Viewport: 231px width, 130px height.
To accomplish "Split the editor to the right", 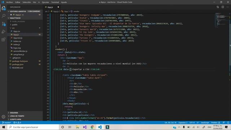I will click(223, 7).
